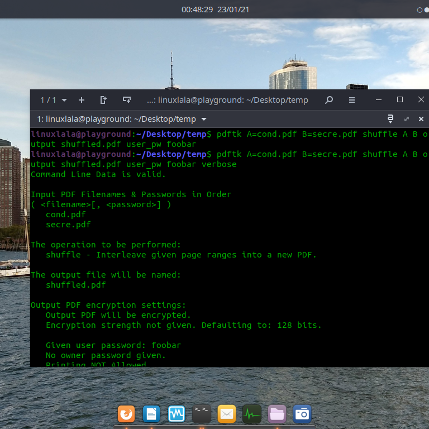Open the terminal app from the dock
Screen dimensions: 429x429
(x=202, y=414)
